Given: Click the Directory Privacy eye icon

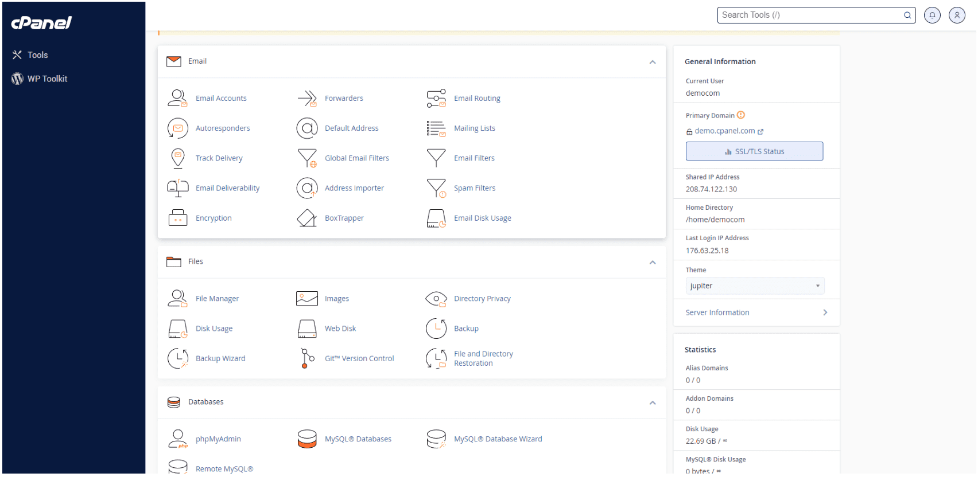Looking at the screenshot, I should point(436,298).
